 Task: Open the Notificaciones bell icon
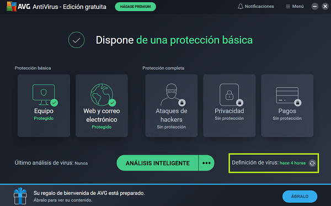pos(240,7)
